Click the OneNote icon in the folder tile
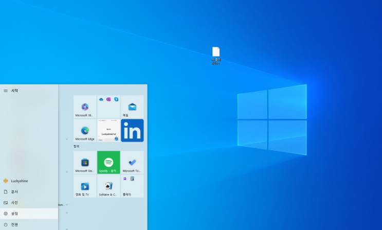This screenshot has width=382, height=230. coord(108,99)
